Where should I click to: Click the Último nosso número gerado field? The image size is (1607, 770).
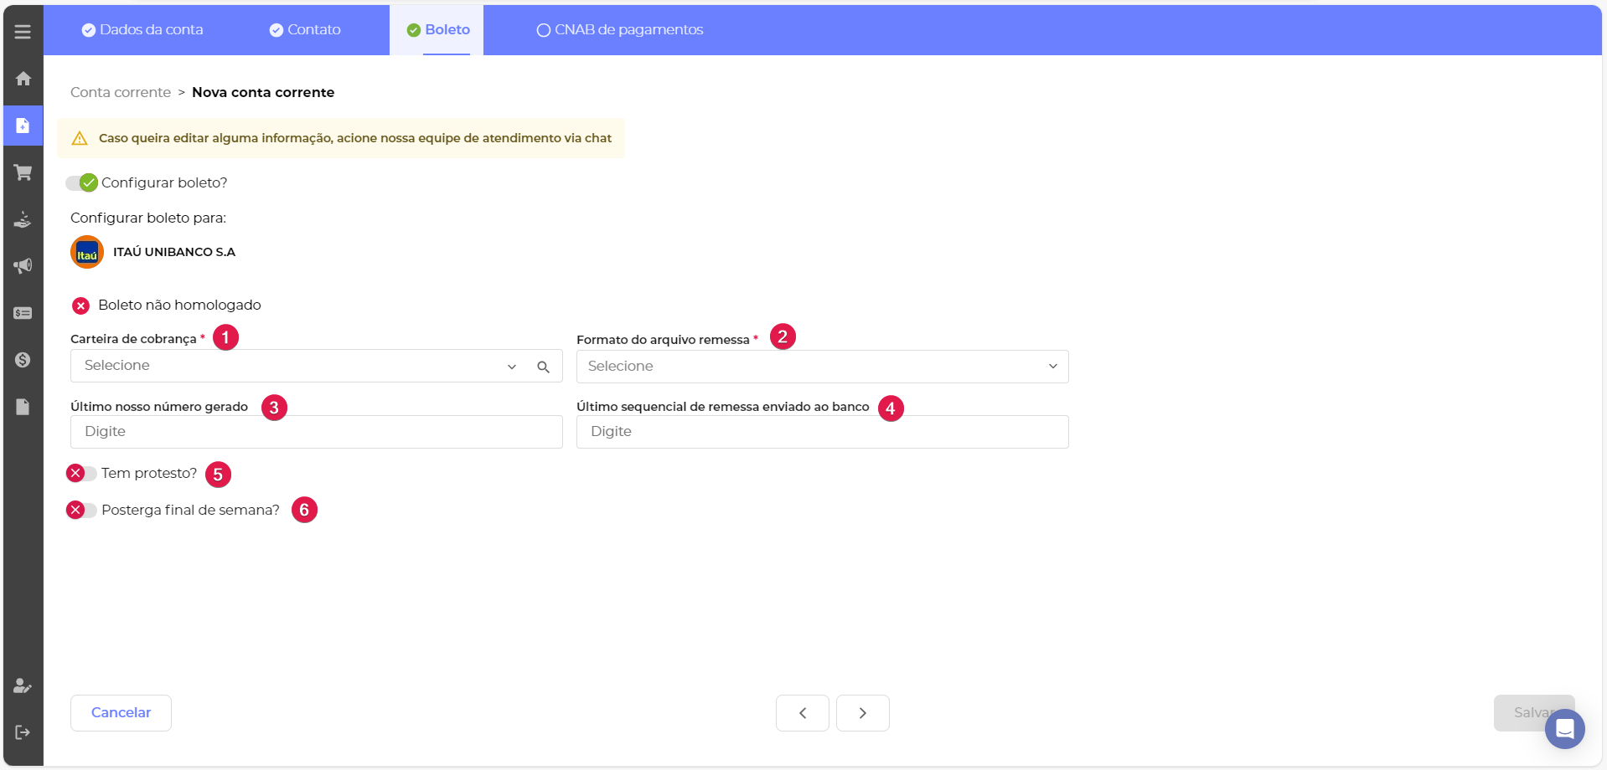click(x=316, y=432)
